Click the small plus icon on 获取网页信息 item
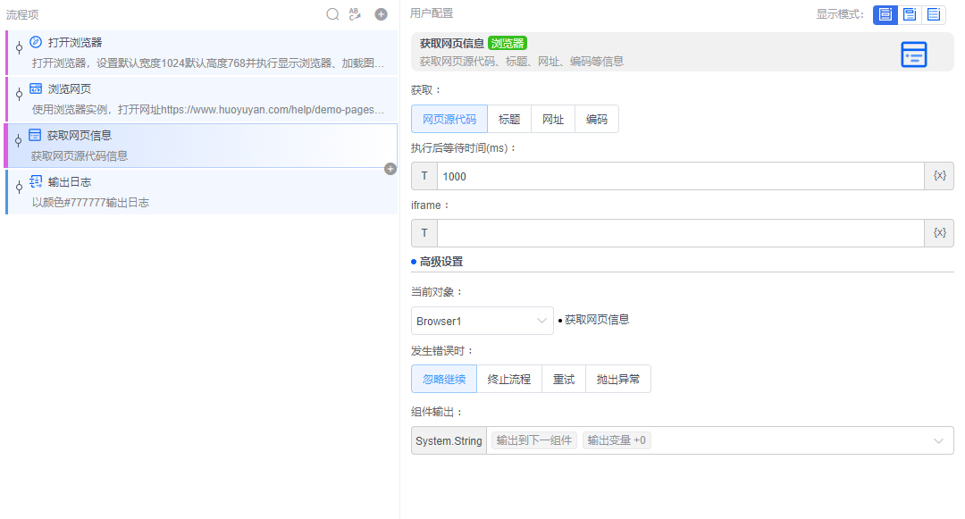The image size is (965, 519). (x=389, y=168)
